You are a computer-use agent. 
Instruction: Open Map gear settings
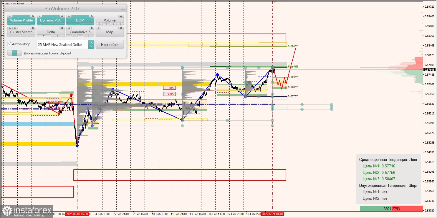tap(121, 28)
